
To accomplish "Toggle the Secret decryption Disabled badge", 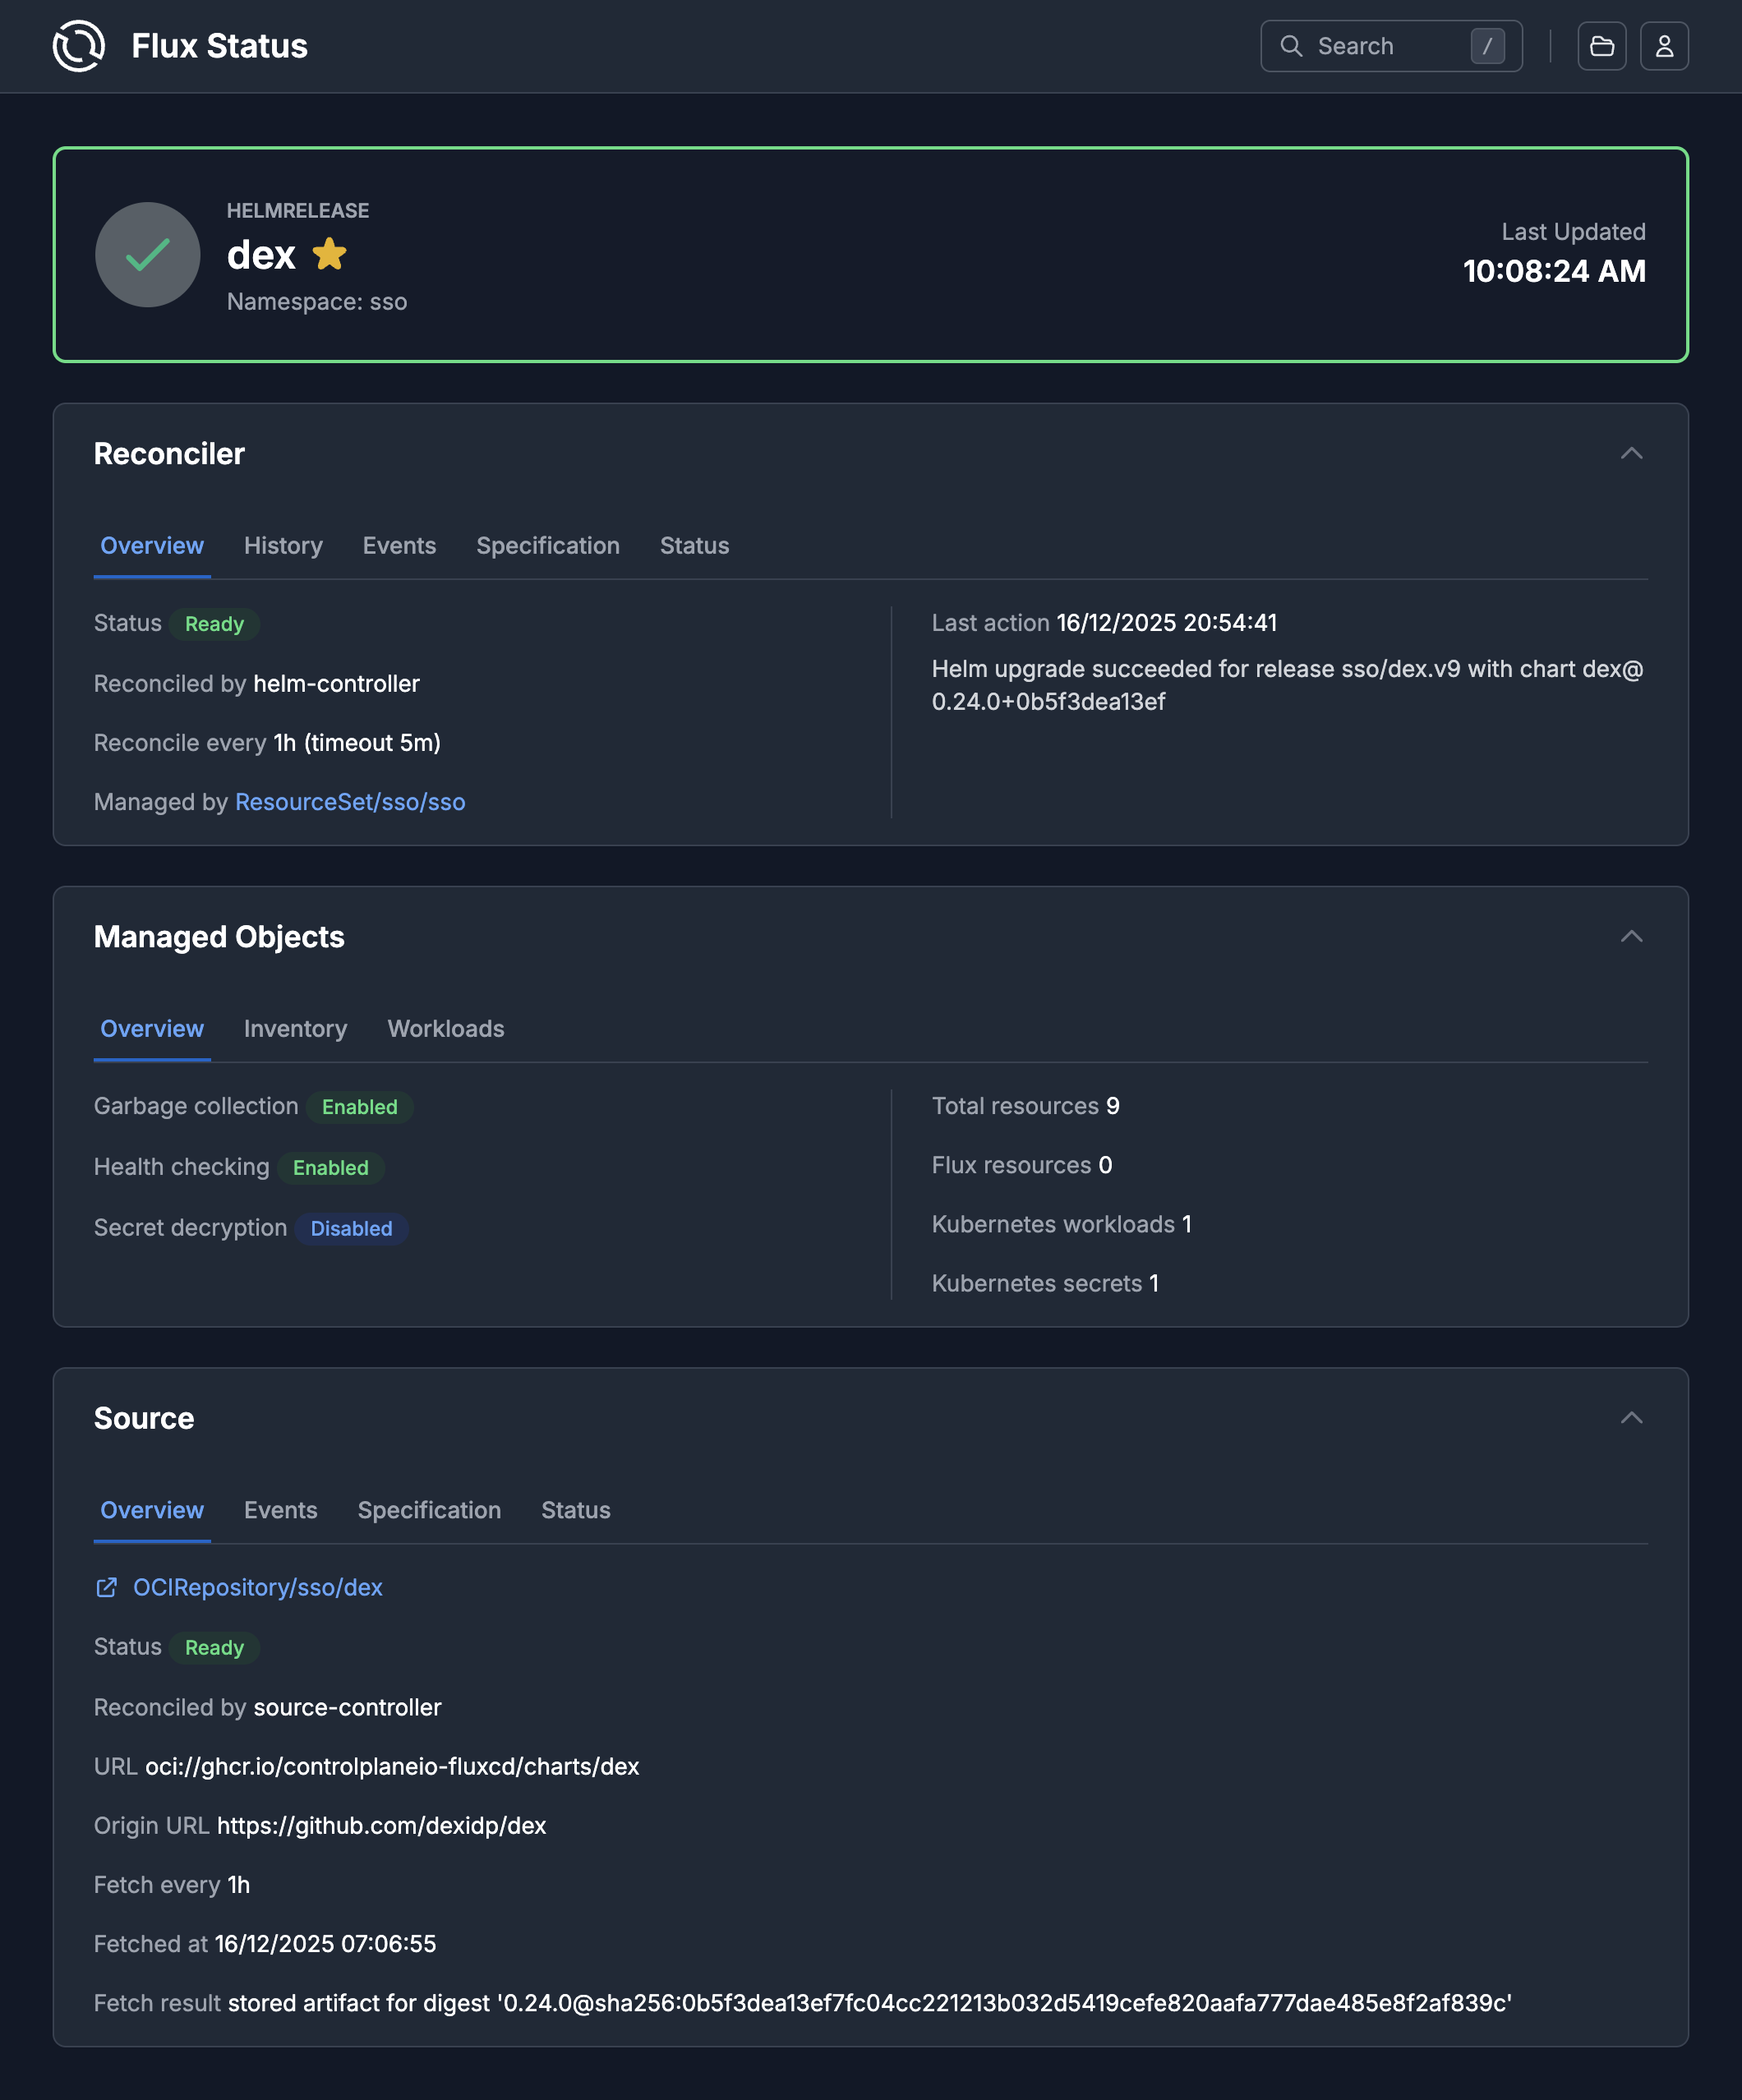I will [351, 1229].
